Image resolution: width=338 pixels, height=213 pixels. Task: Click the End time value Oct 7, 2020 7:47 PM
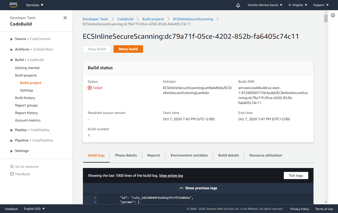(264, 119)
